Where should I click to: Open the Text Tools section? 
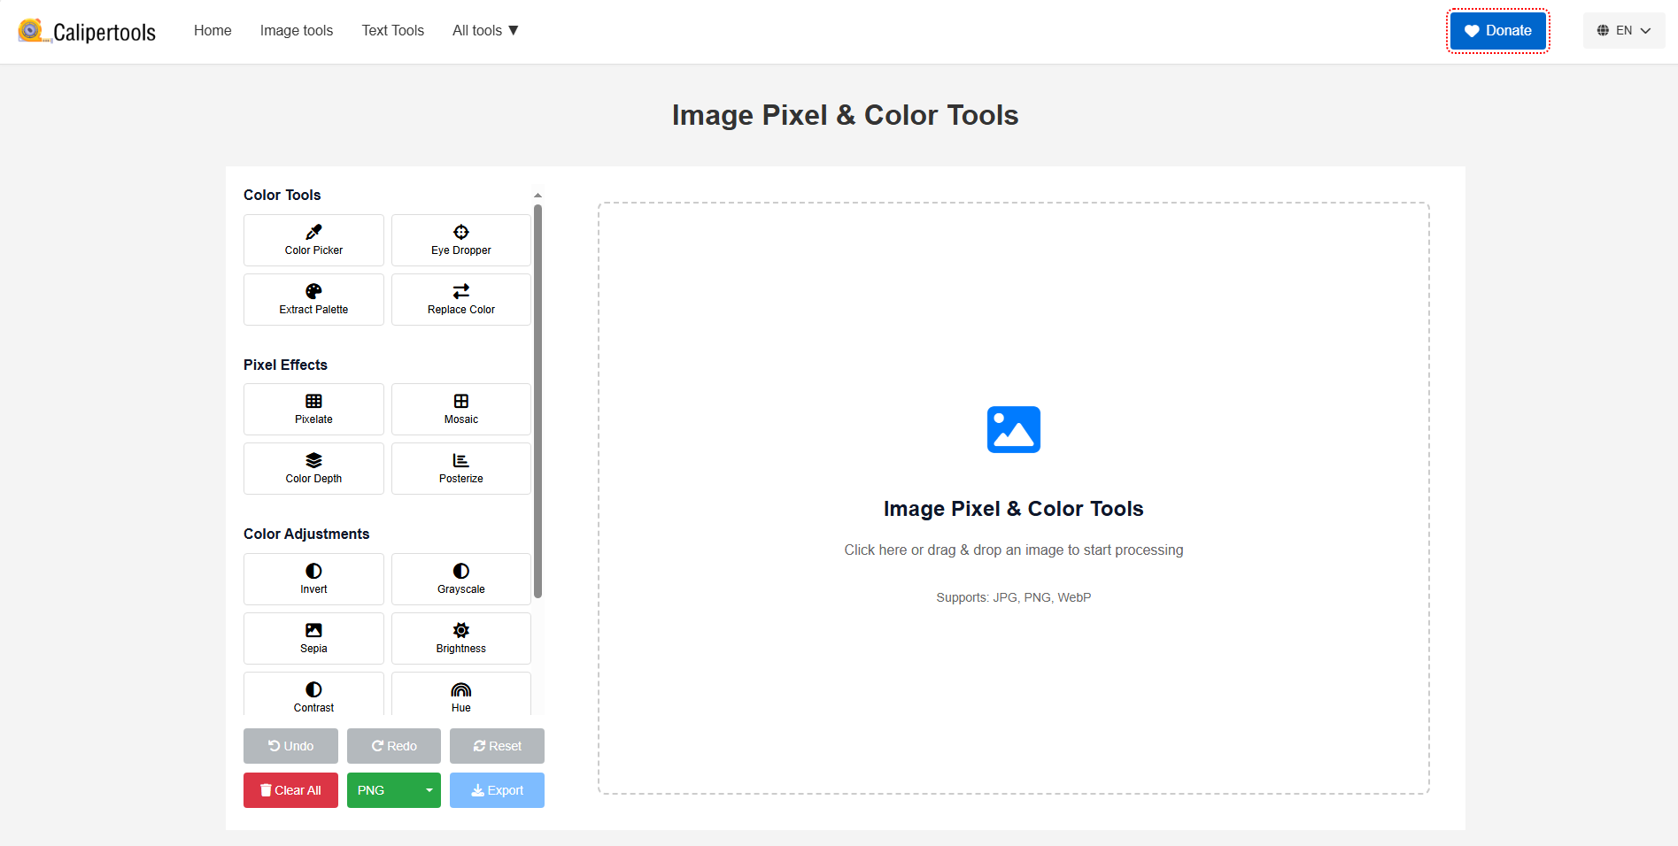[x=392, y=30]
